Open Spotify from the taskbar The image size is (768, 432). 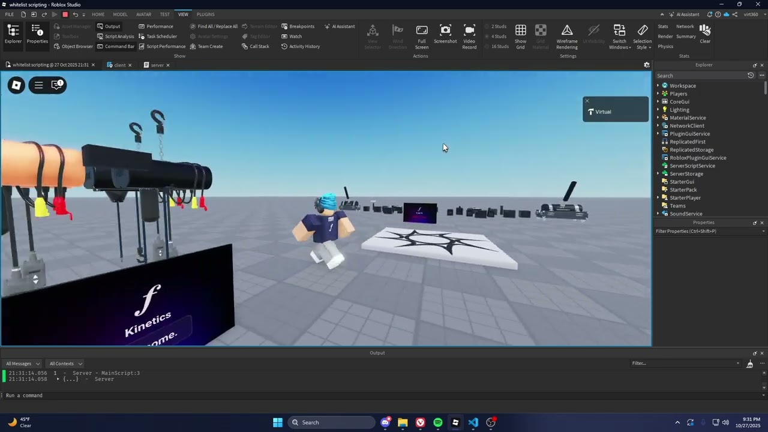coord(438,422)
